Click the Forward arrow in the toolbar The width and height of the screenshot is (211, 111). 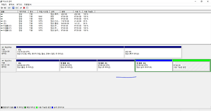5,8
